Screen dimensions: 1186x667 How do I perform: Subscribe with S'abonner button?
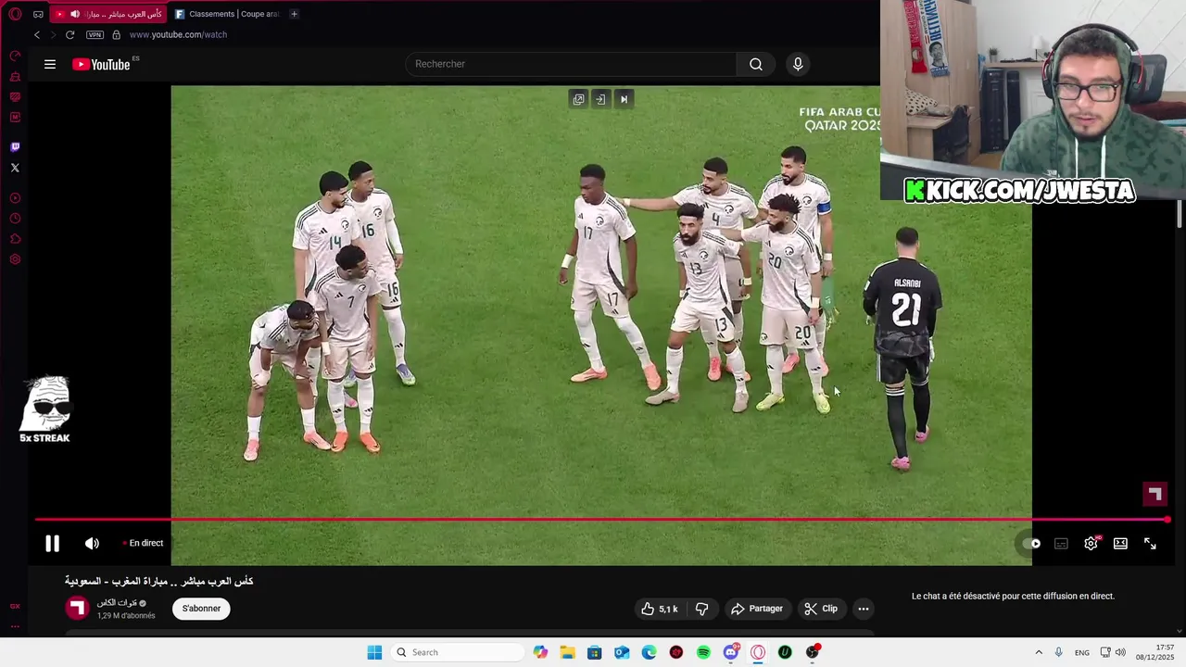[201, 609]
